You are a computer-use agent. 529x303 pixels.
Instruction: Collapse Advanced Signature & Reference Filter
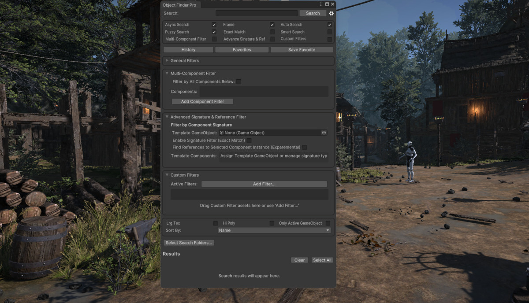(x=167, y=117)
